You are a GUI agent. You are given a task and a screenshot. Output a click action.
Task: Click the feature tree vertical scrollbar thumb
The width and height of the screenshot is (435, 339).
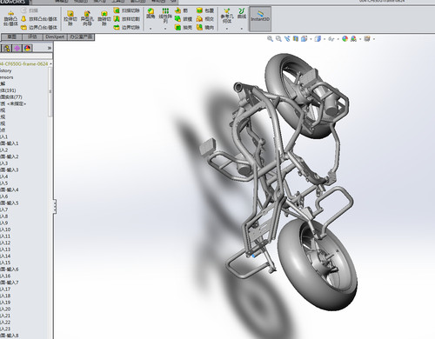point(50,91)
